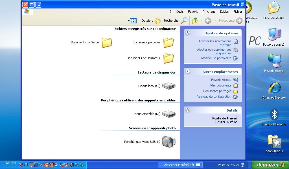Select Périphérique vidéo USB #2 camera
Viewport: 289px width, 169px height.
tap(150, 142)
